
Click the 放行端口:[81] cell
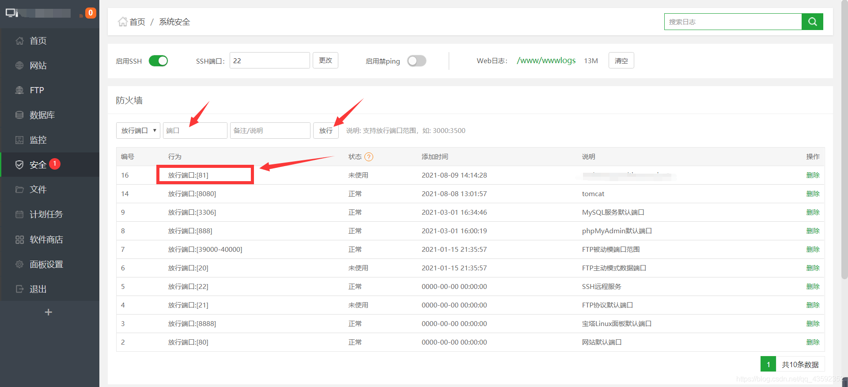[188, 175]
